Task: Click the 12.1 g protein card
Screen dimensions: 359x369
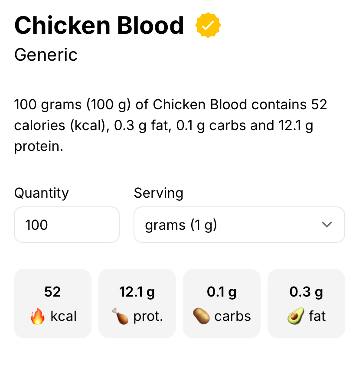Action: 137,304
